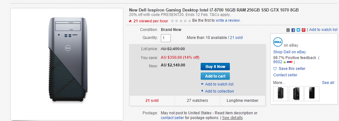Open the Contact seller link in seller box
Screen dimensions: 339x121
285,75
